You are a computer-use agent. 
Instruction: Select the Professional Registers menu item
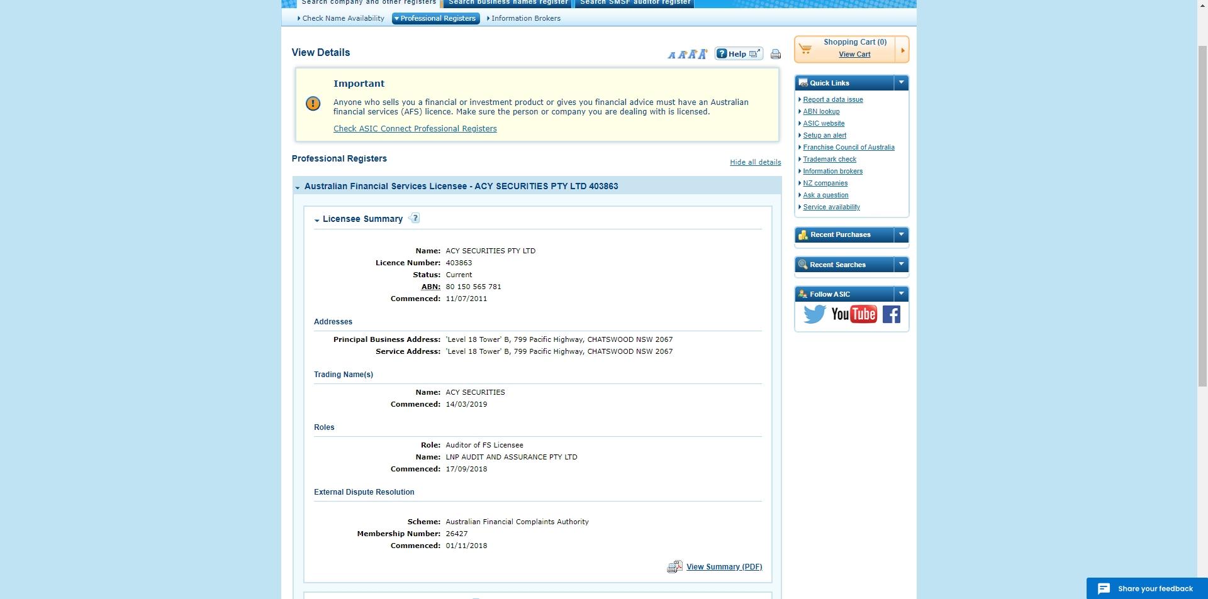tap(436, 19)
